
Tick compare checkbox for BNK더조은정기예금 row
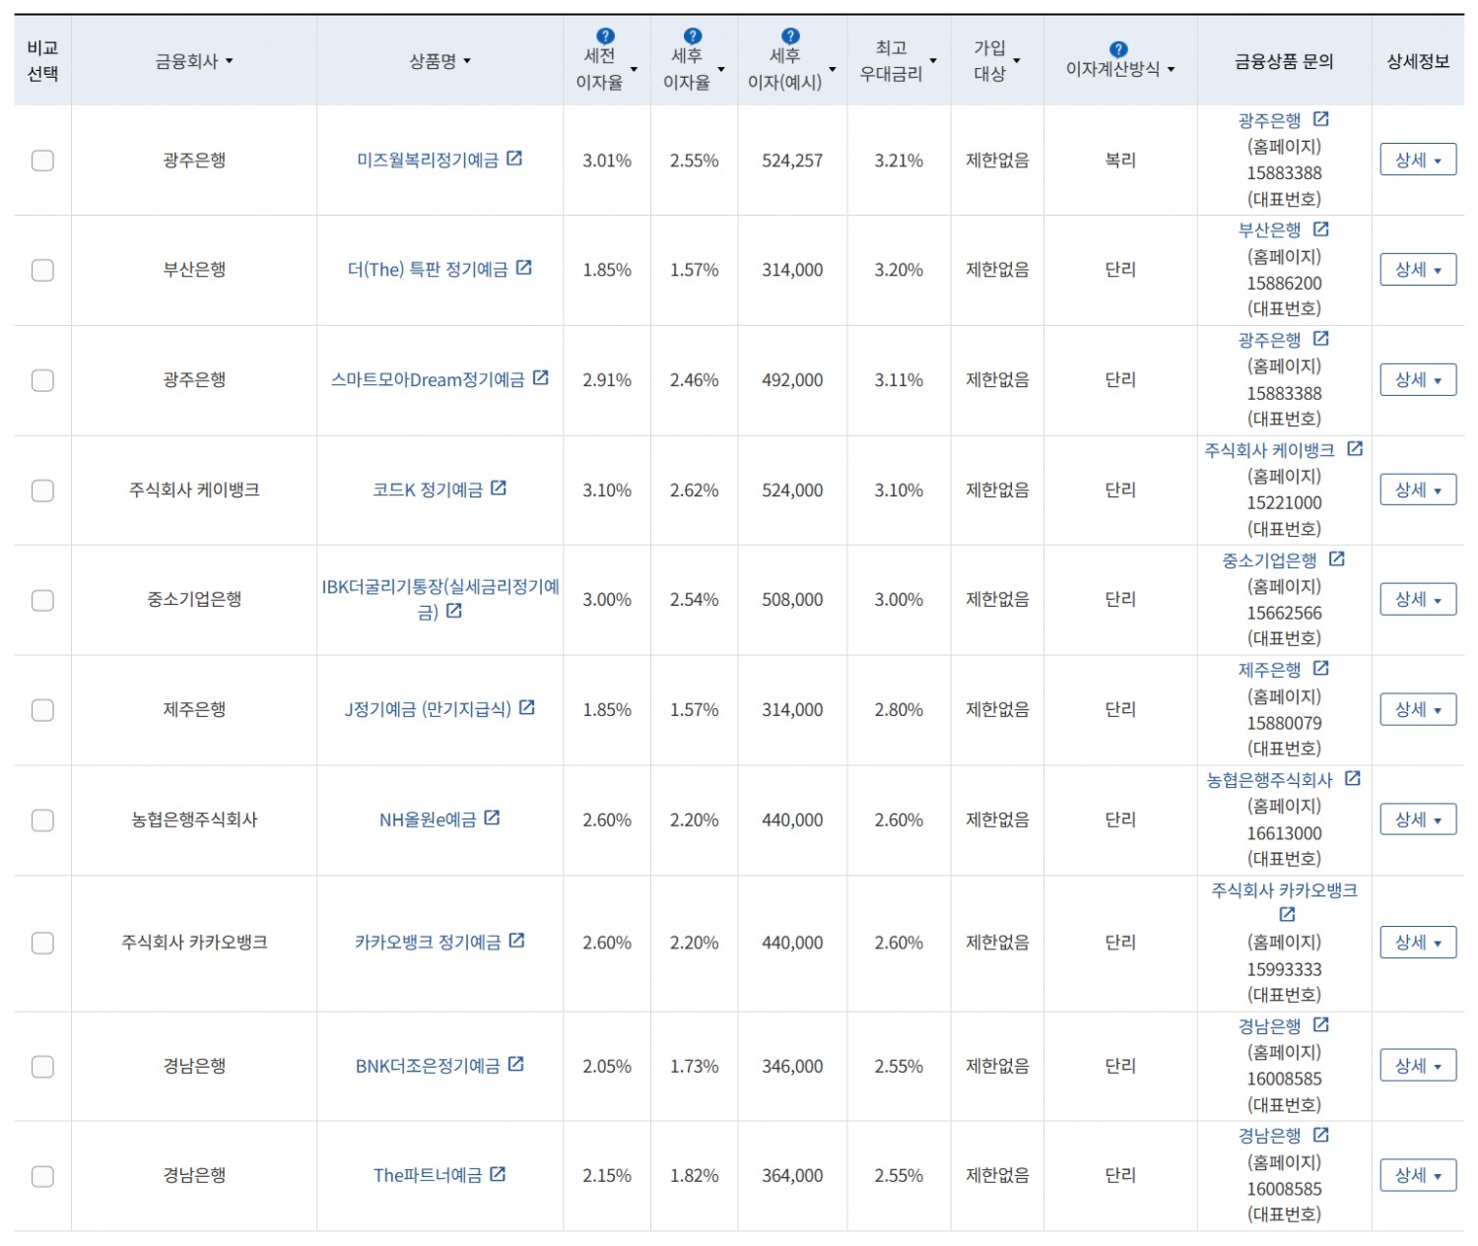pyautogui.click(x=42, y=1067)
